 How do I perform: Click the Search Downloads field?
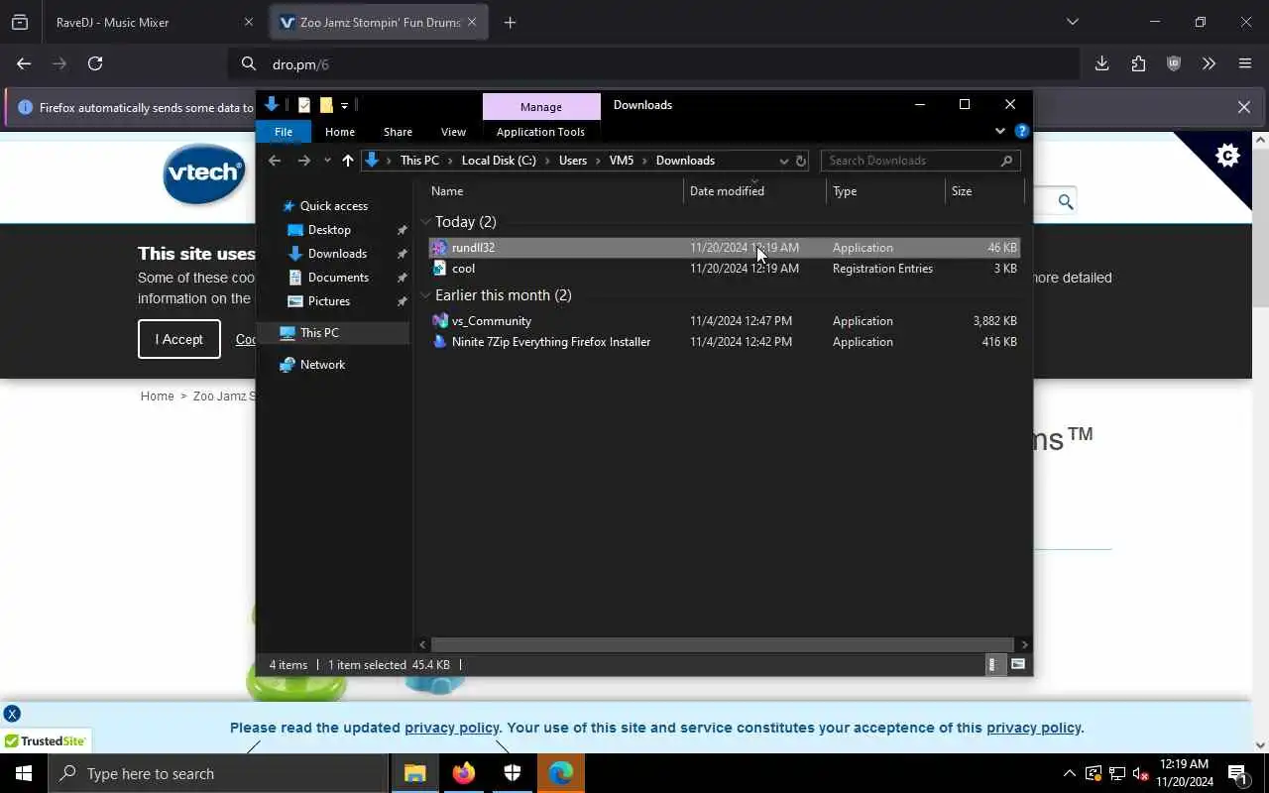click(x=920, y=161)
